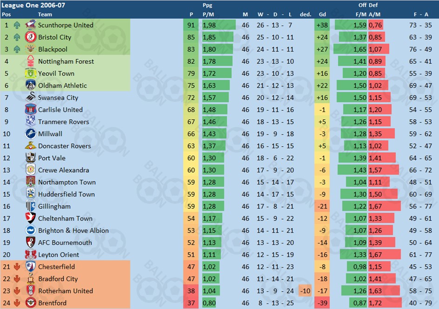Click Scunthorpe United's +38 goal difference
Screen dimensions: 439x309
point(322,25)
